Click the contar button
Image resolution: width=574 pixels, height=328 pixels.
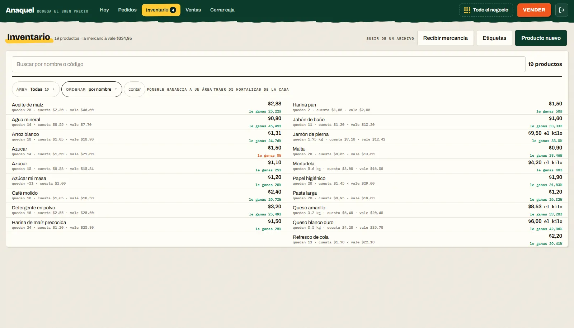pos(135,89)
